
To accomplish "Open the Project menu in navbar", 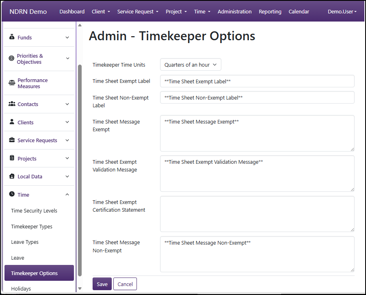I will pos(176,12).
